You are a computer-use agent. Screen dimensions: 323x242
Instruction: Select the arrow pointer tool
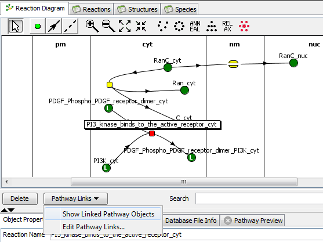(16, 26)
